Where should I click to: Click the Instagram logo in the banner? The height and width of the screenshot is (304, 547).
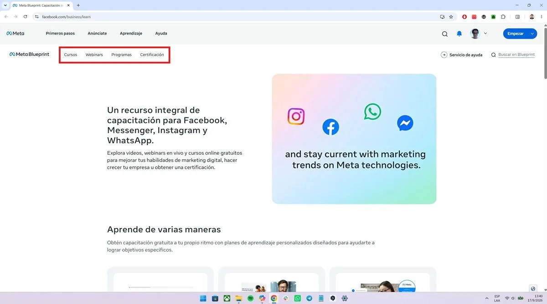[296, 117]
